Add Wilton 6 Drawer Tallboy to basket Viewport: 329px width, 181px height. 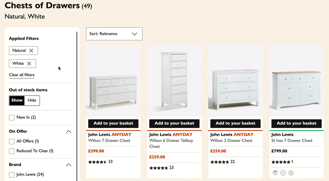point(174,123)
